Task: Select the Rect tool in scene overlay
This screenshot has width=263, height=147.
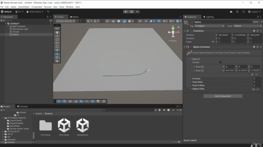Action: pyautogui.click(x=57, y=47)
